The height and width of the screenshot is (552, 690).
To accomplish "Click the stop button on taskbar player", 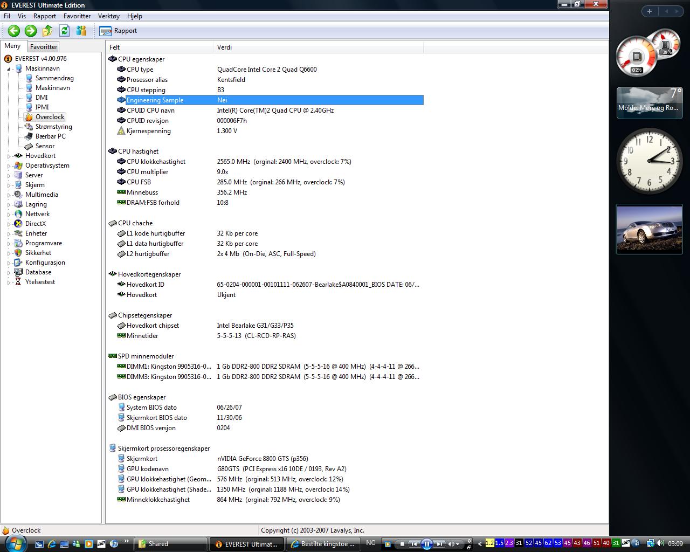I will click(x=402, y=544).
